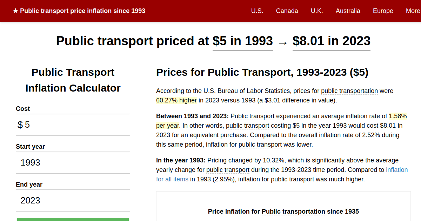This screenshot has height=221, width=421.
Task: Navigate to the Europe section
Action: (383, 11)
